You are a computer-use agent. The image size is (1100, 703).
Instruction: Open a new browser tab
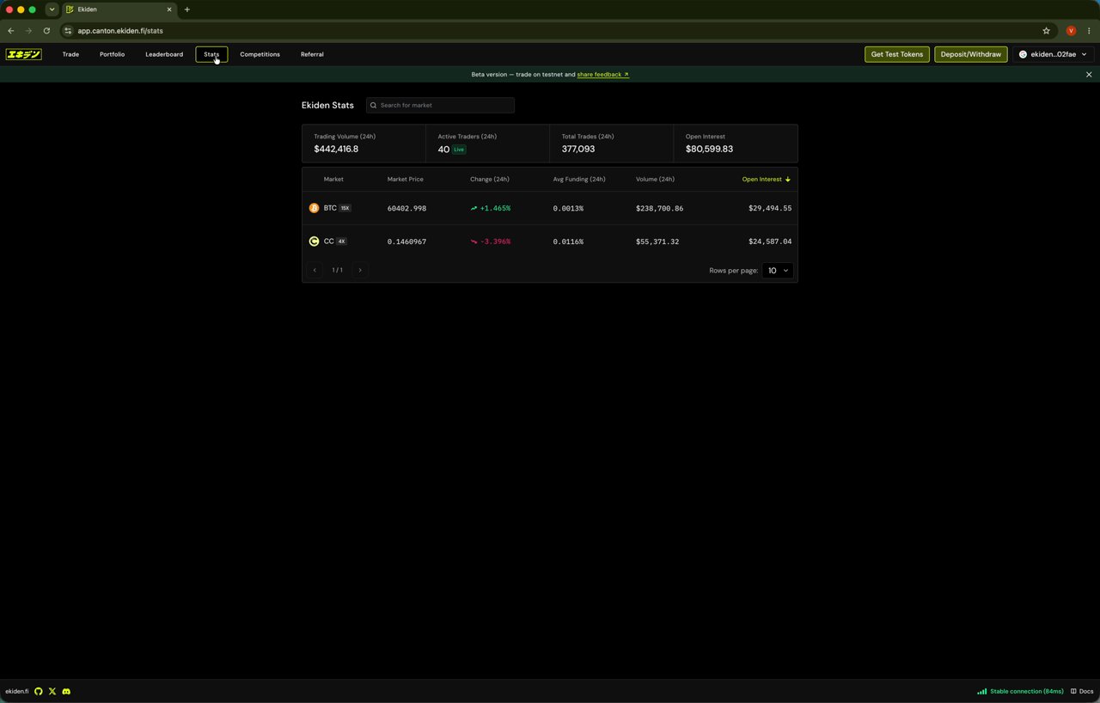186,9
